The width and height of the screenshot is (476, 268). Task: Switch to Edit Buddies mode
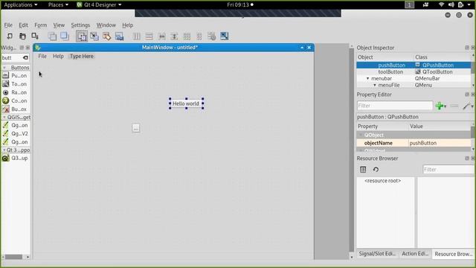(107, 36)
